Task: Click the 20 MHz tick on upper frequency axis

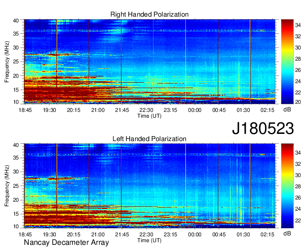Action: click(16, 76)
